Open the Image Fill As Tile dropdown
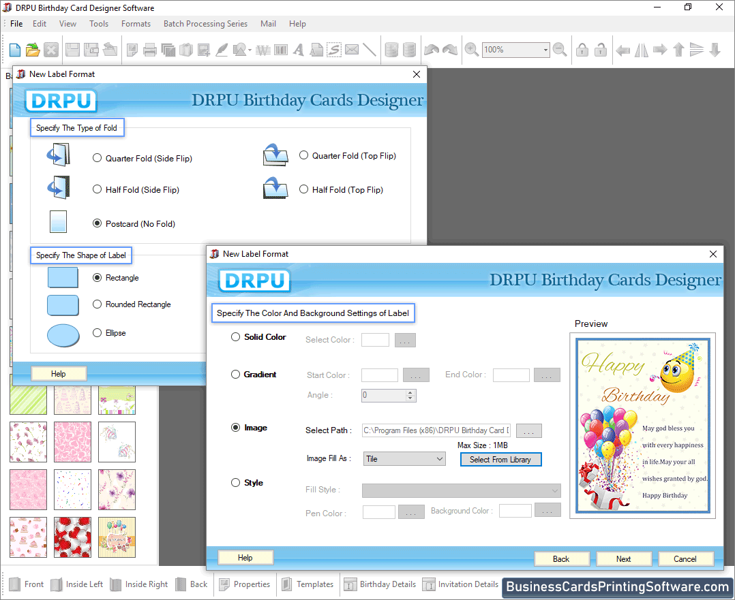Screen dimensions: 735x600 (x=404, y=458)
